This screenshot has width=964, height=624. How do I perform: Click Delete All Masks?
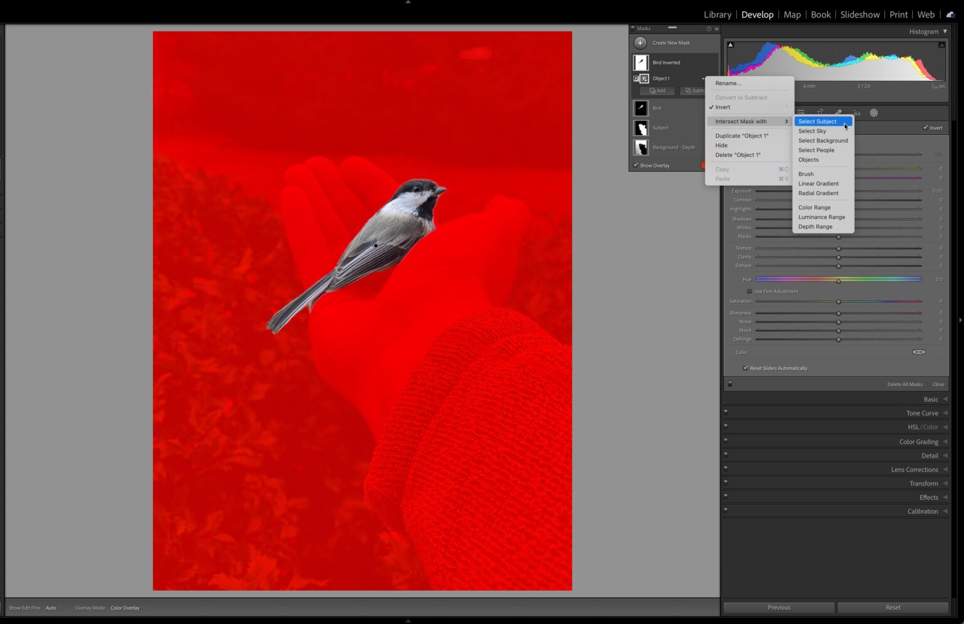(x=906, y=384)
